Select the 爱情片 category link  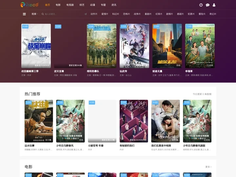click(x=105, y=14)
